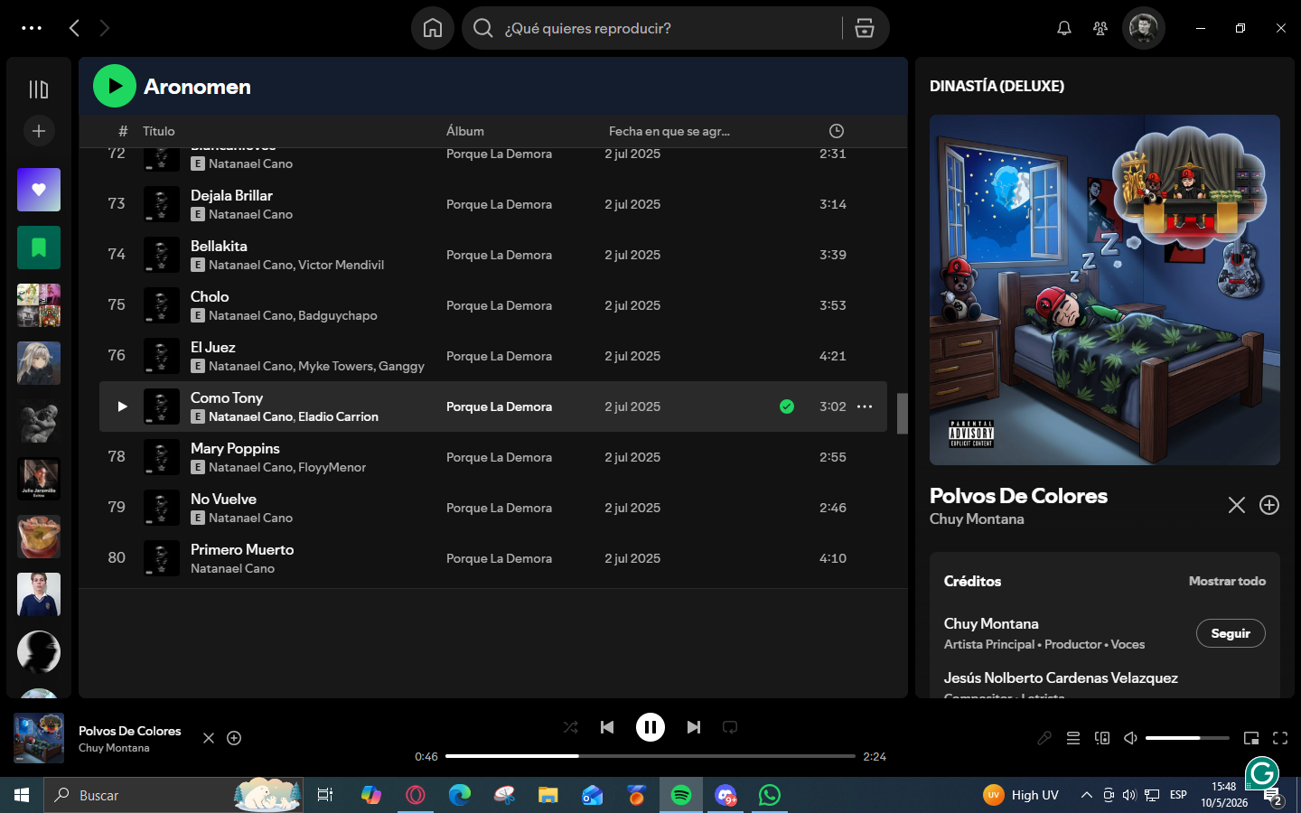The width and height of the screenshot is (1301, 813).
Task: Click 'Mostrar todo' in Créditos
Action: pyautogui.click(x=1227, y=581)
